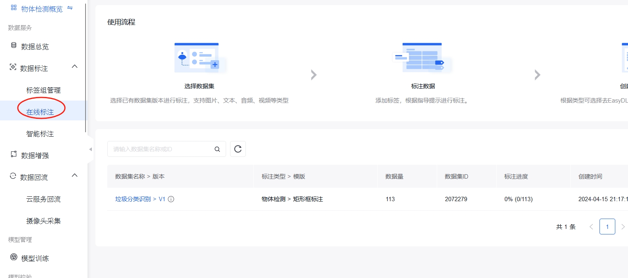Open the 垃圾分类识别 dataset link
Image resolution: width=628 pixels, height=278 pixels.
tap(133, 199)
